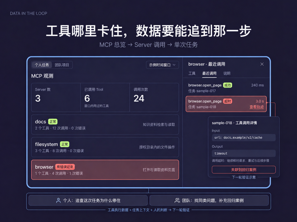The image size is (297, 222).
Task: Switch to 个人任务 segment
Action: pyautogui.click(x=42, y=65)
